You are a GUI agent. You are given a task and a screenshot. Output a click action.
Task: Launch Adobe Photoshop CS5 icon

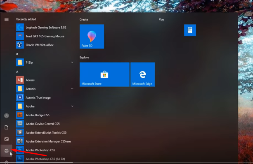[20, 150]
